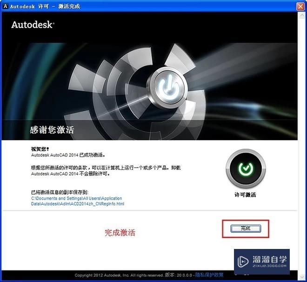Screen dimensions: 307x282
Task: Click the 许可激活 label under the icon
Action: 245,195
